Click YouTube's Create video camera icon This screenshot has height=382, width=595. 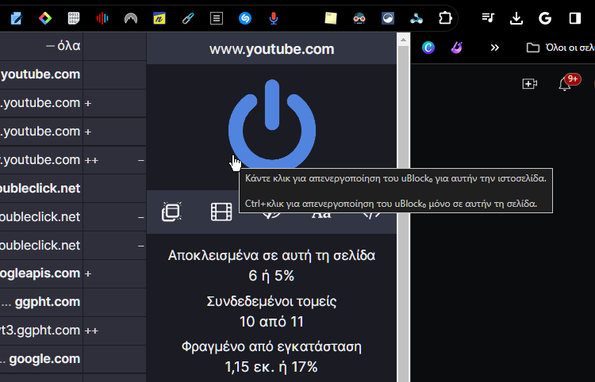[x=529, y=84]
